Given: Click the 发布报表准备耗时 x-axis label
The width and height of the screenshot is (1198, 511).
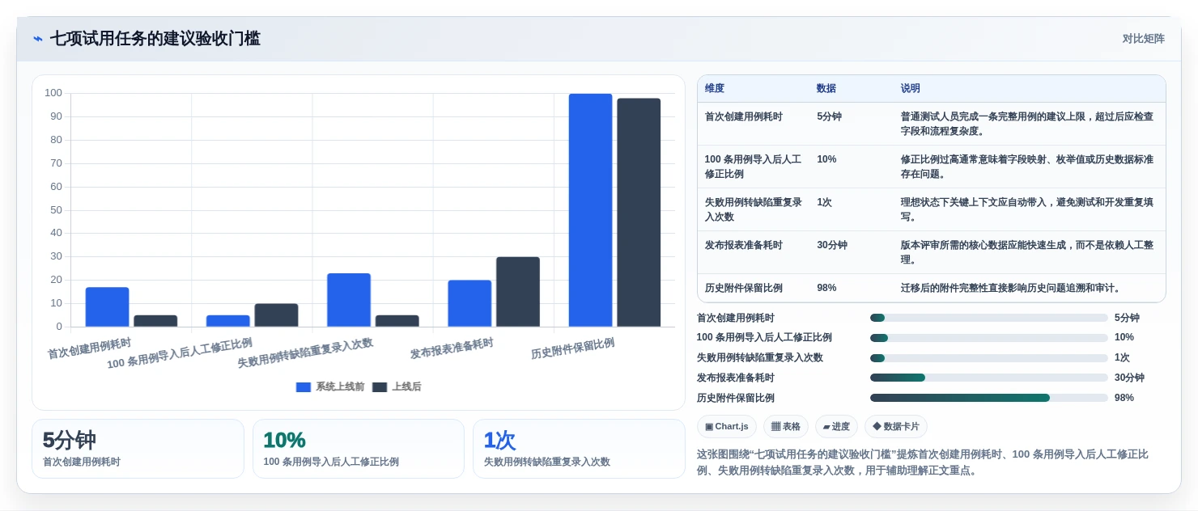Looking at the screenshot, I should pos(452,348).
